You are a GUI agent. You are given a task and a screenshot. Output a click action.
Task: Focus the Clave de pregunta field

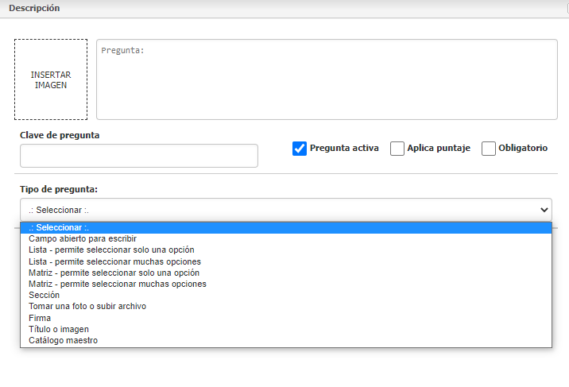139,156
